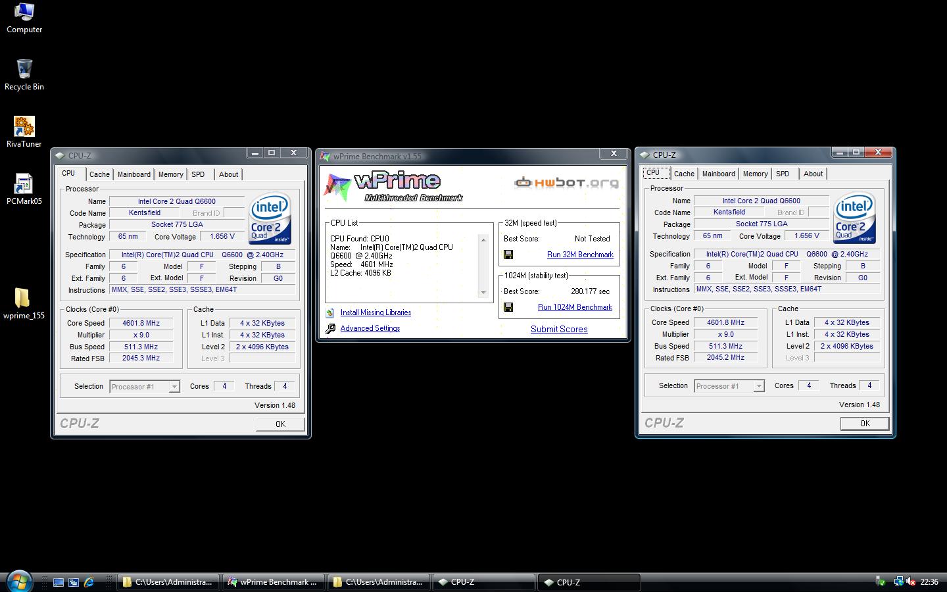Click Name field Intel Core 2 Quad Q6600 in left CPU-Z
Viewport: 947px width, 592px height.
(176, 201)
